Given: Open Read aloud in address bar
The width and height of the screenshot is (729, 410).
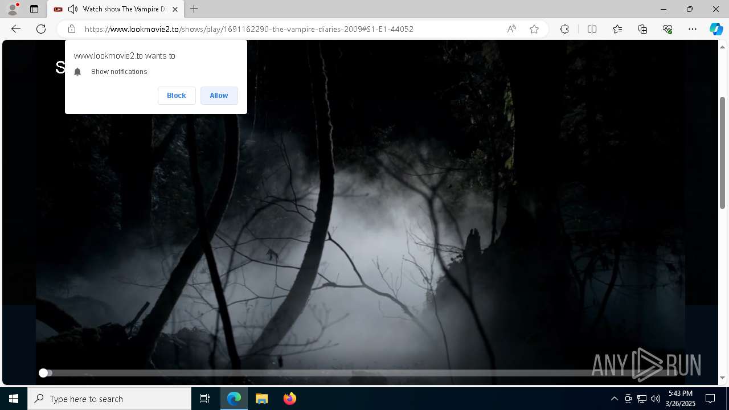Looking at the screenshot, I should pyautogui.click(x=511, y=29).
